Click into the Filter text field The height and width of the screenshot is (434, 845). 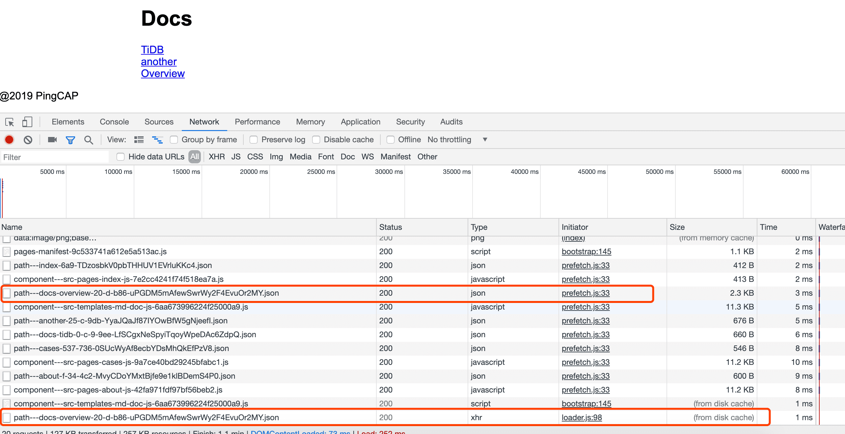click(54, 157)
